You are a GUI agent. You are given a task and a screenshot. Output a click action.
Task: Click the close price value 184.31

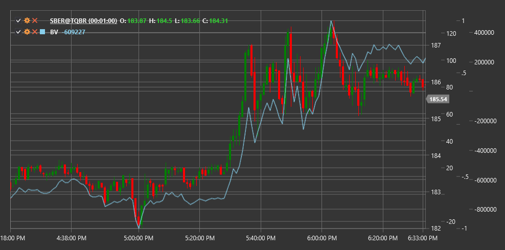[x=219, y=21]
